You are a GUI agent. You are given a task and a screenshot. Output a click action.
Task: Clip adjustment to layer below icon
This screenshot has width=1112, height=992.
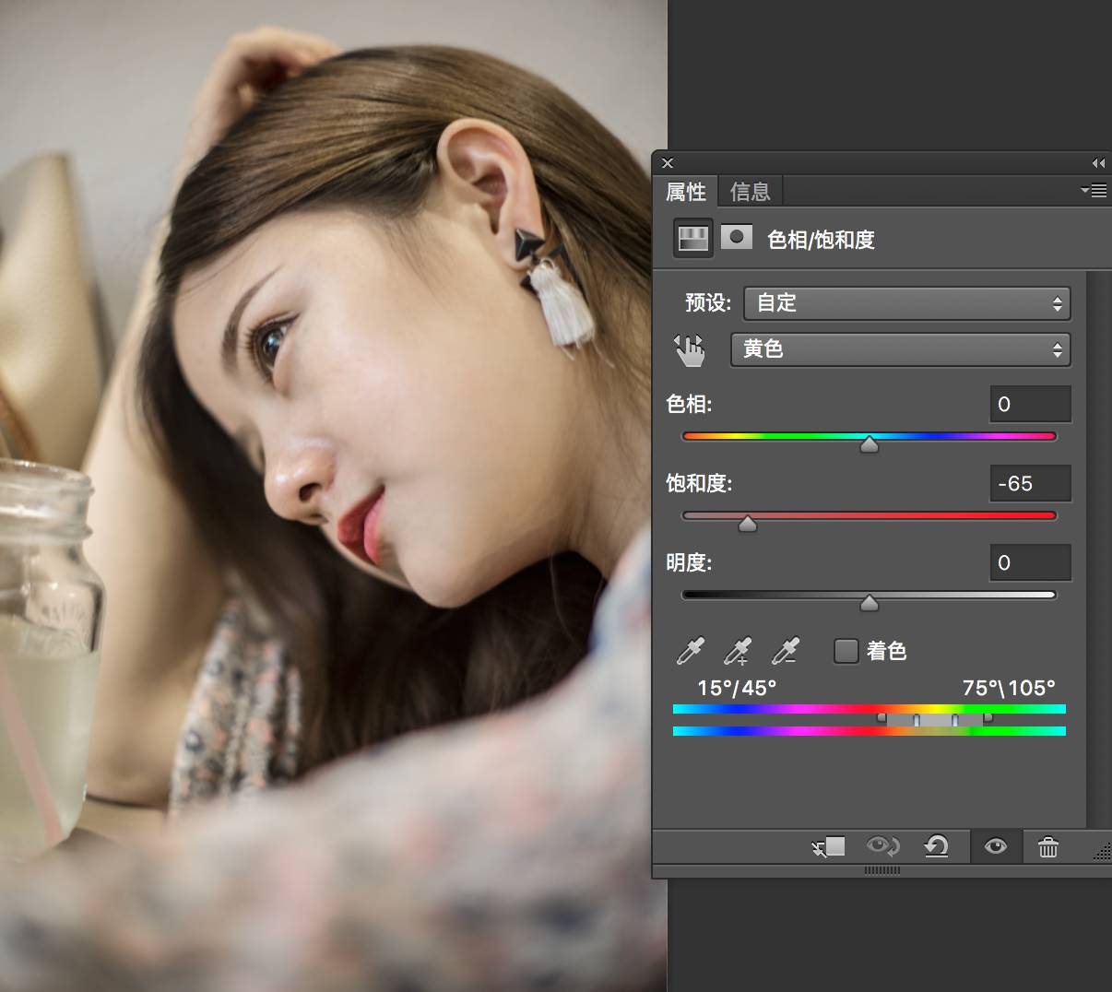(829, 846)
